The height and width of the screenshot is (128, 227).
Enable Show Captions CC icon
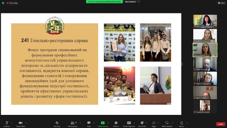coord(129,123)
